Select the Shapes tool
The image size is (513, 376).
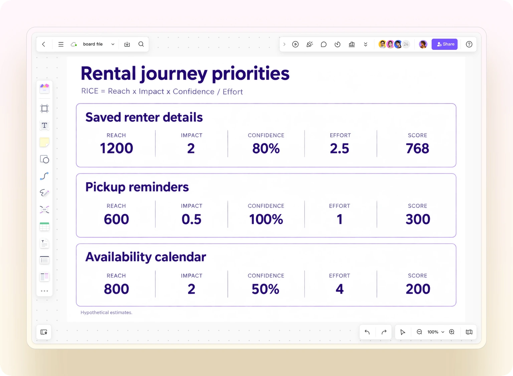(44, 159)
